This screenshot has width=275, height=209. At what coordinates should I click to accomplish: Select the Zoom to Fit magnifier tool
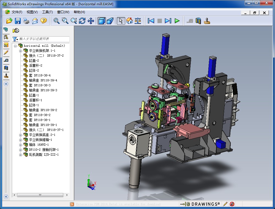pyautogui.click(x=57, y=21)
